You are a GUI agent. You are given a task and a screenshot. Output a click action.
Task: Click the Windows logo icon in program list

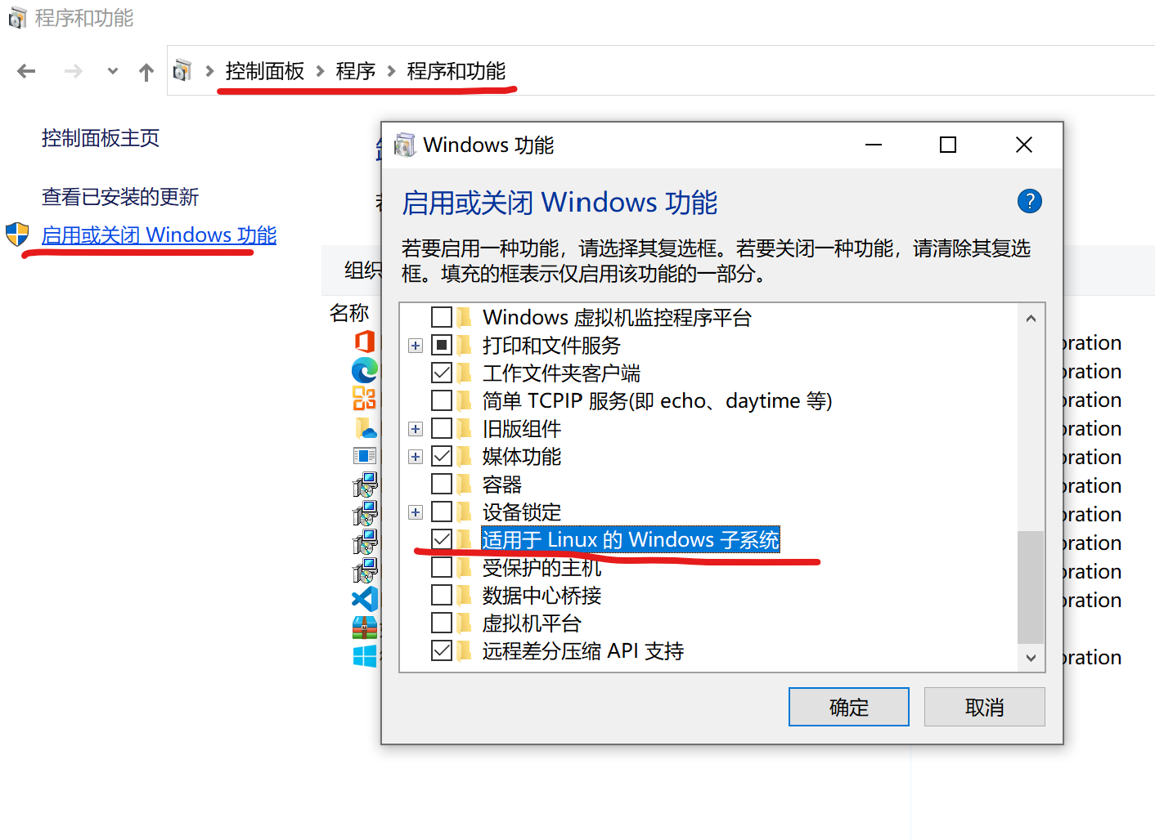pyautogui.click(x=365, y=656)
